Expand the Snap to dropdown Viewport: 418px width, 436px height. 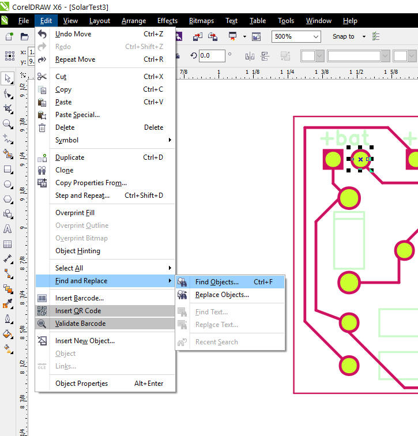pos(364,36)
